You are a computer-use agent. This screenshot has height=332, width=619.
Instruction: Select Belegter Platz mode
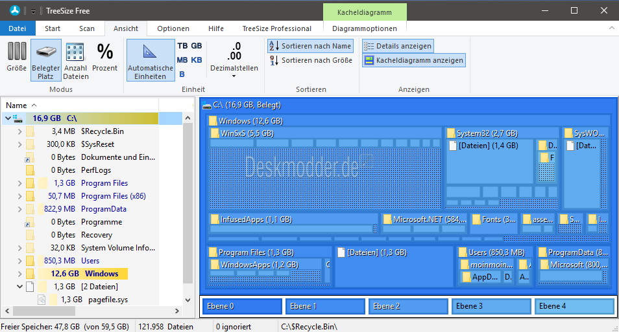[46, 60]
